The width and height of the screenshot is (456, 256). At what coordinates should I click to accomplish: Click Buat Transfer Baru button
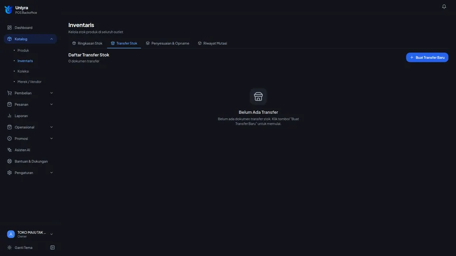pos(427,57)
